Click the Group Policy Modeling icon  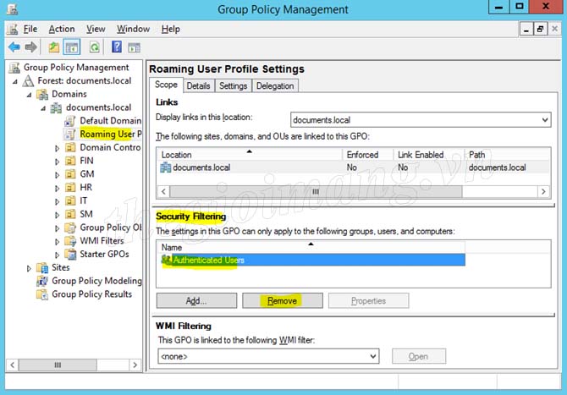click(42, 281)
